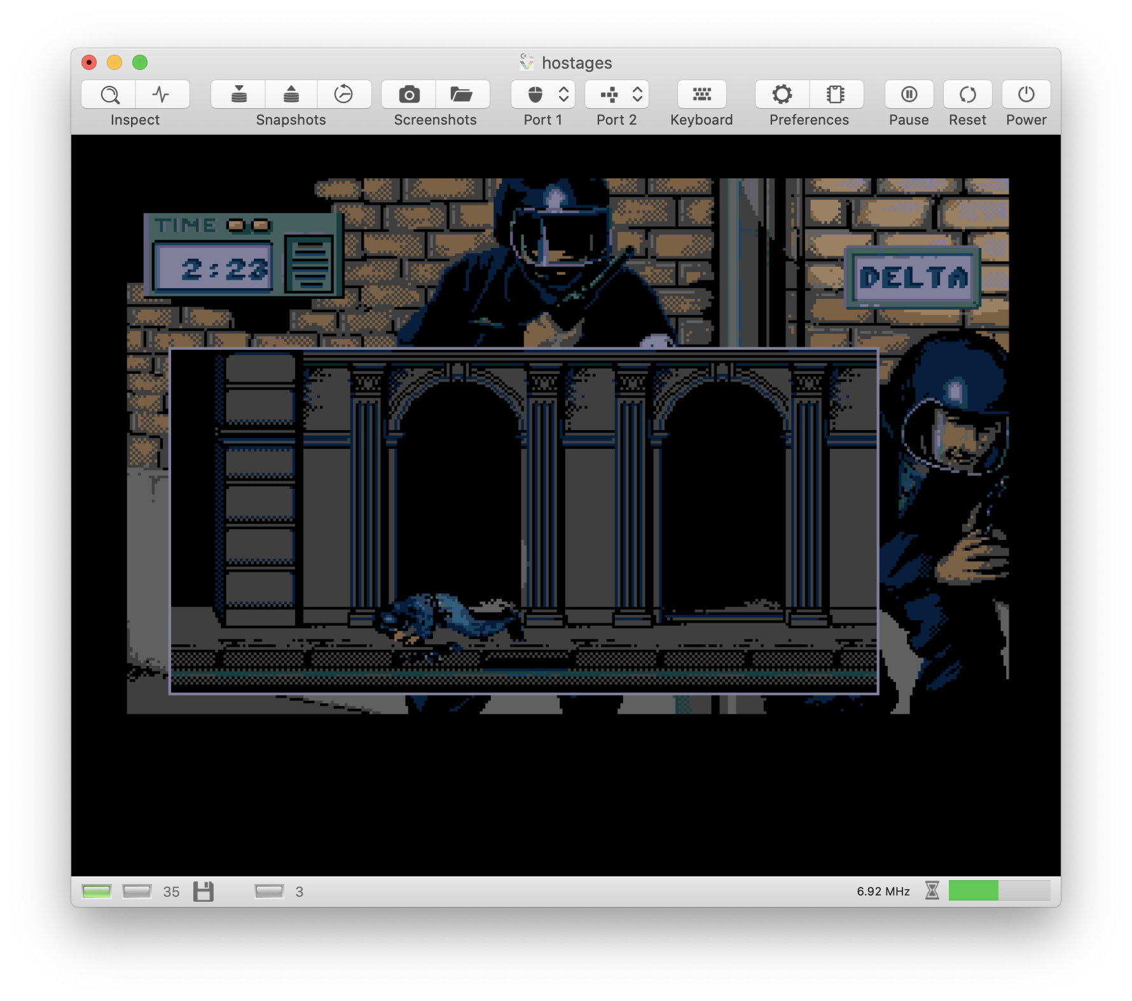Click the 6.92 MHz clock speed readout

point(883,891)
